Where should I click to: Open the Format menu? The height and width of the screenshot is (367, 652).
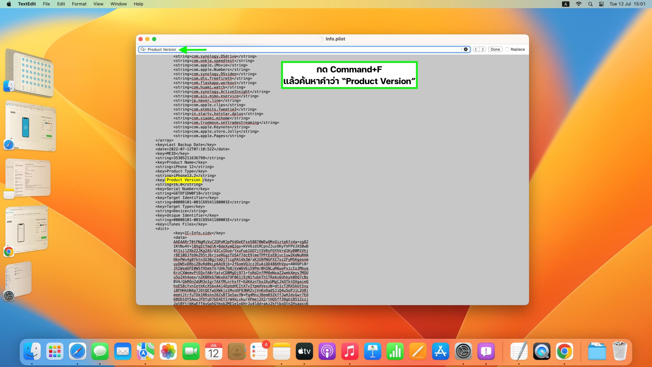tap(79, 4)
